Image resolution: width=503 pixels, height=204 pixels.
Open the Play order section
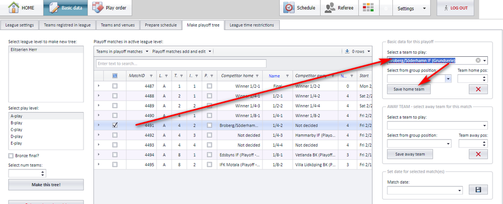tap(109, 8)
